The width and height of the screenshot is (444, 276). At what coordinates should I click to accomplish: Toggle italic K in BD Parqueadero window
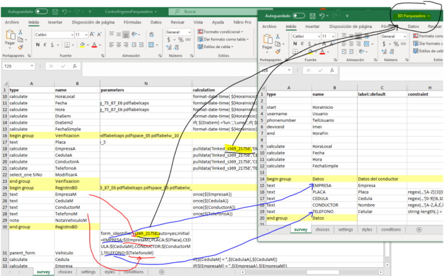pyautogui.click(x=302, y=44)
